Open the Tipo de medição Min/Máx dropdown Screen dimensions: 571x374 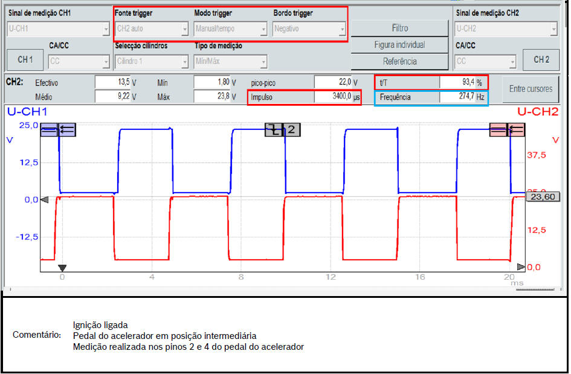point(230,61)
